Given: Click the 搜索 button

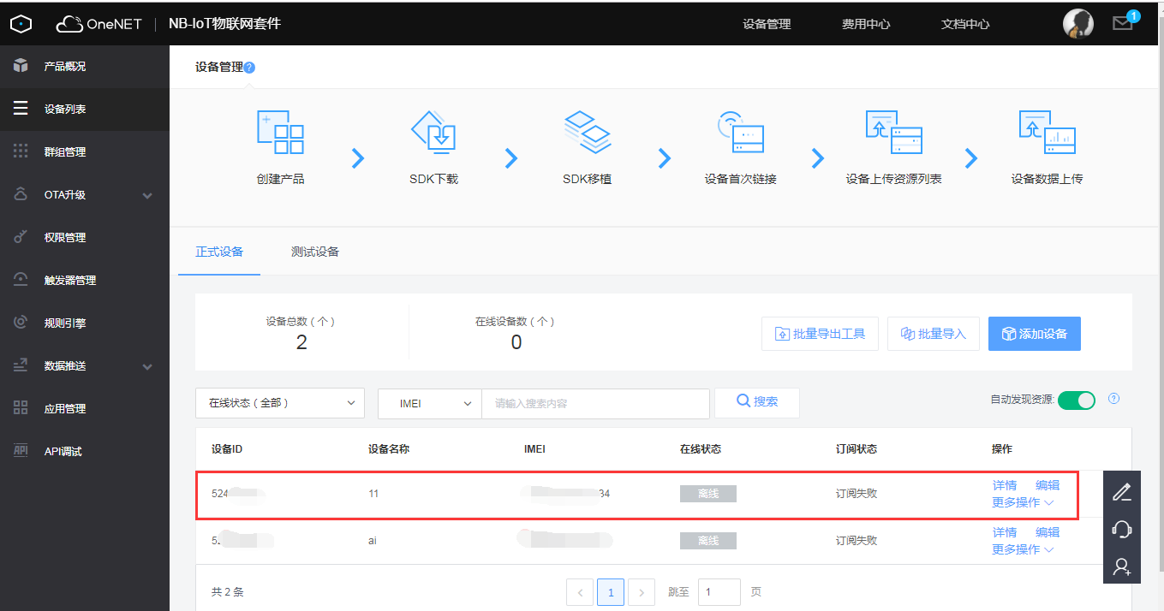Looking at the screenshot, I should coord(757,402).
